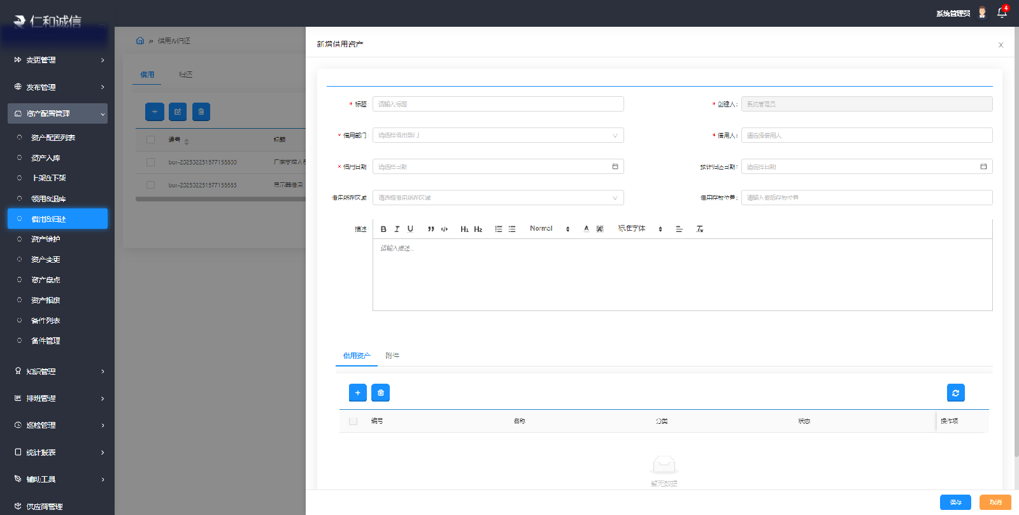Check the row bor-20230223157715380 checkbox
Screen dimensions: 1019x515
coord(150,162)
